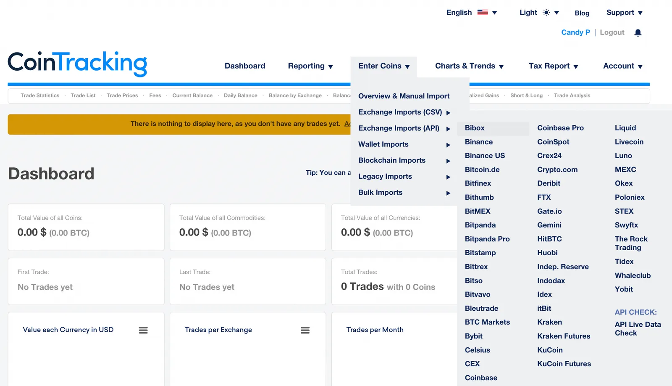This screenshot has height=386, width=672.
Task: Open API Live Data Check
Action: 638,329
